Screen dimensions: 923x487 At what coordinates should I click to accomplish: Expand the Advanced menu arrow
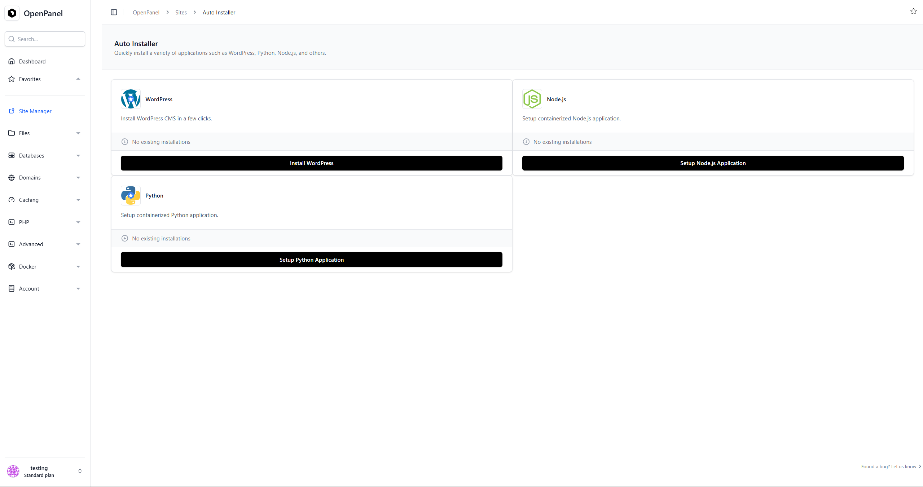click(x=78, y=244)
